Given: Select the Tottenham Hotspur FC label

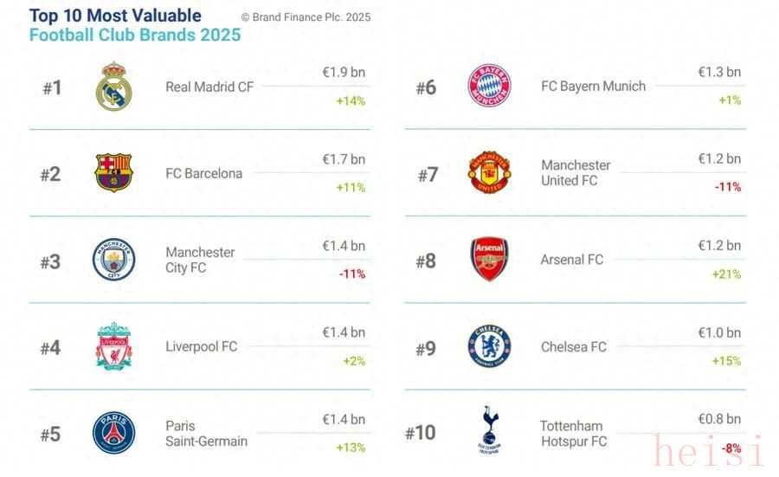Looking at the screenshot, I should tap(574, 434).
